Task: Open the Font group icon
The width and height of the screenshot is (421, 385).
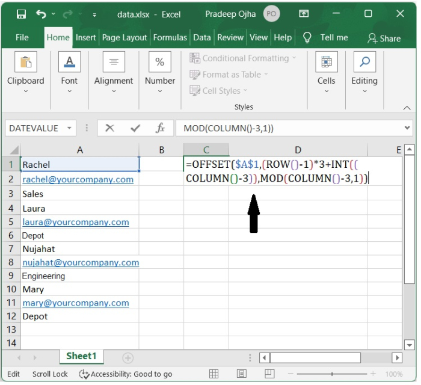Action: tap(69, 62)
